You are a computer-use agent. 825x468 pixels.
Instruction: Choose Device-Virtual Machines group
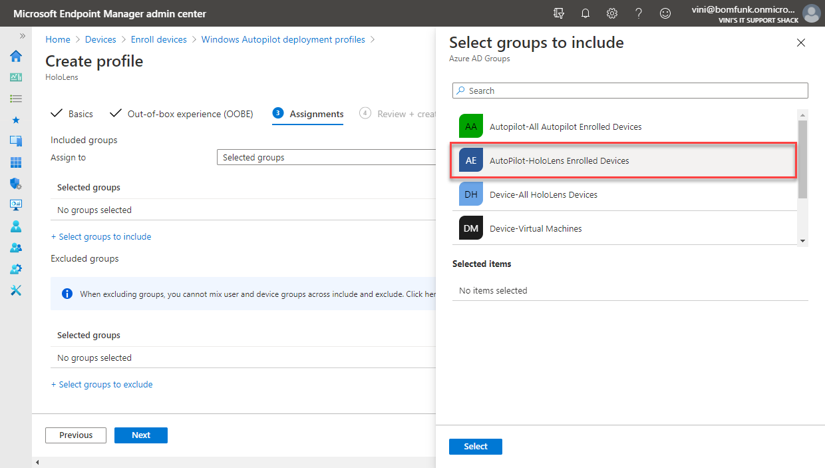pyautogui.click(x=625, y=228)
